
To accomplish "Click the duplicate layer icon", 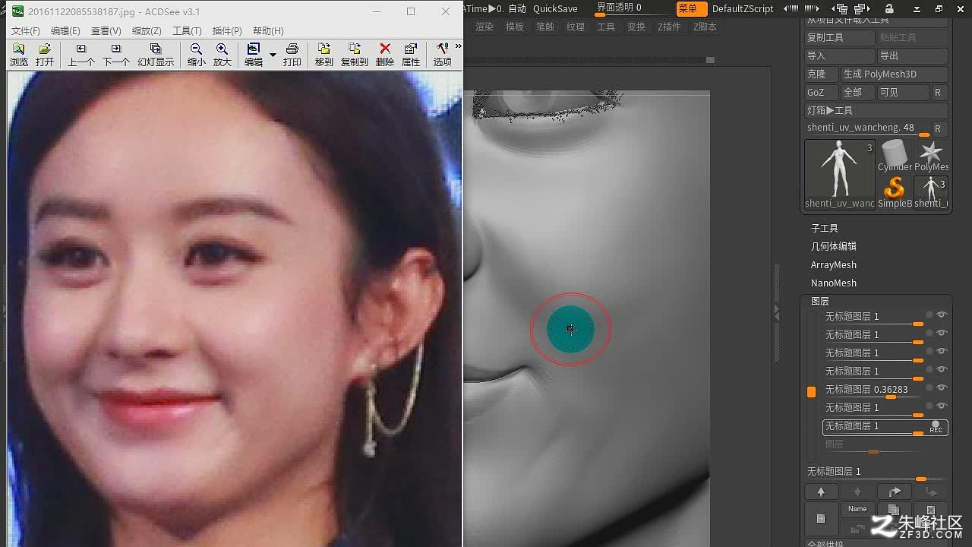I will click(894, 510).
